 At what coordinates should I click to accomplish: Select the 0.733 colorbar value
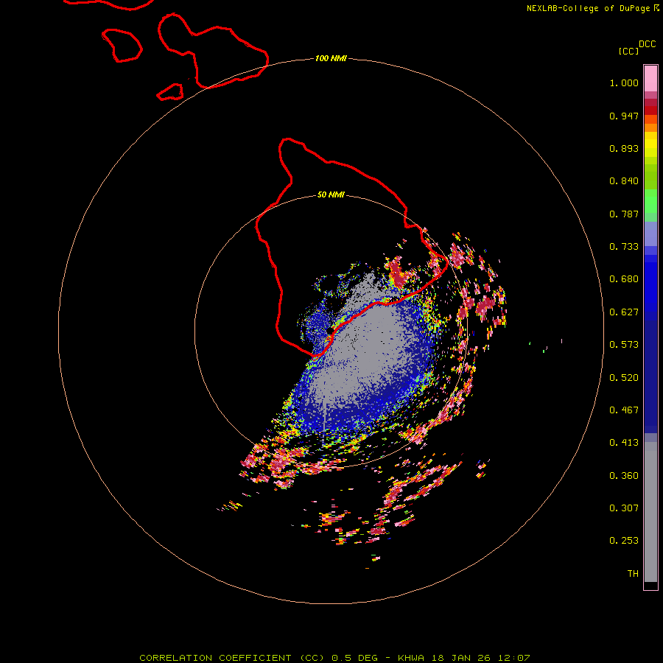tap(624, 247)
